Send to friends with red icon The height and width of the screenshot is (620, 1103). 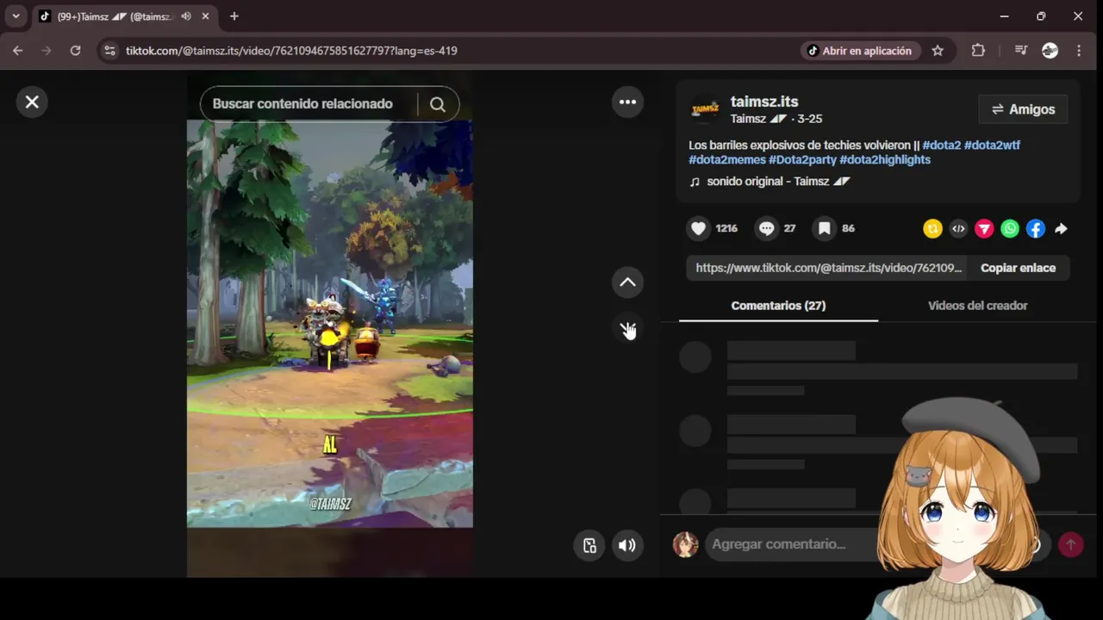pyautogui.click(x=984, y=228)
